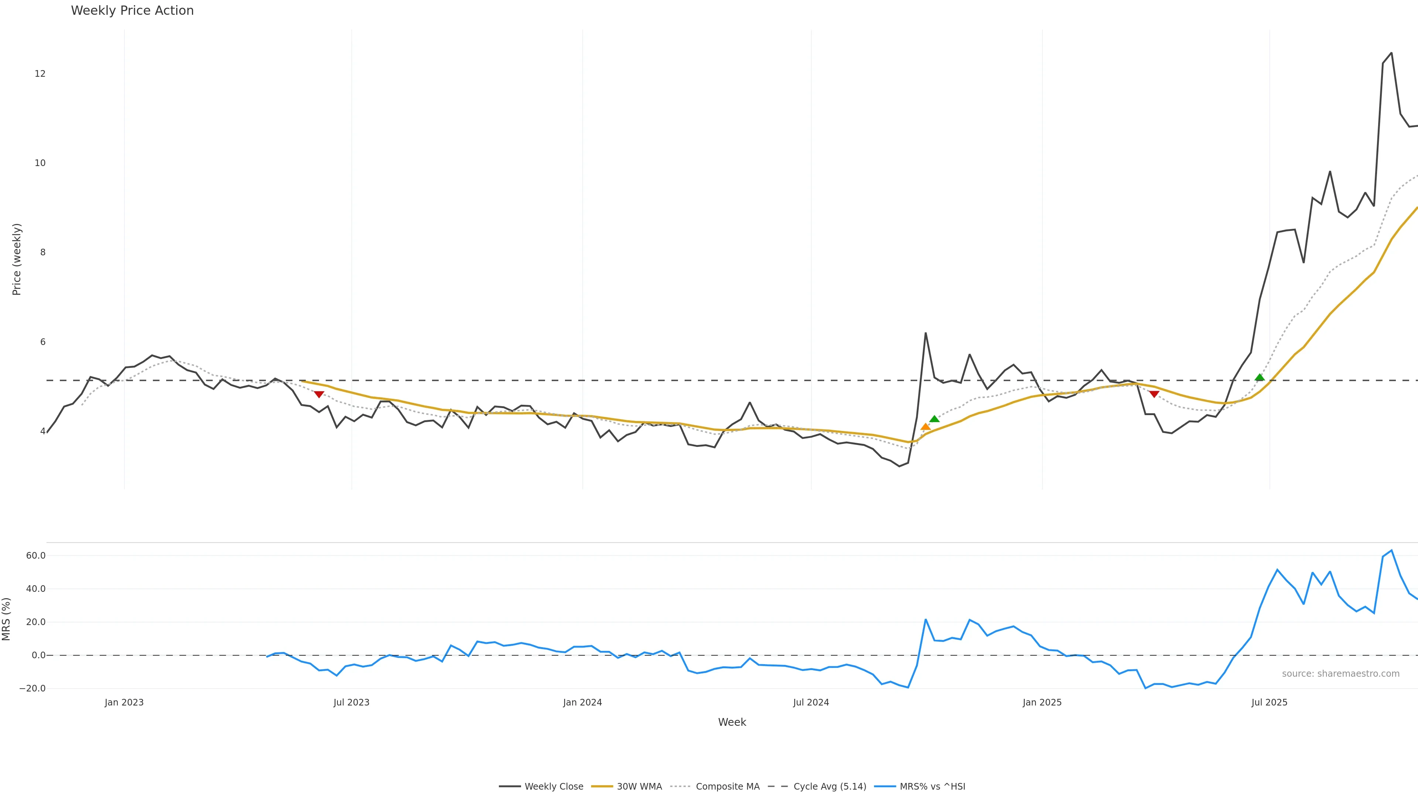This screenshot has height=797, width=1418.
Task: Click the red down-triangle marker in early 2025
Action: click(x=1154, y=394)
